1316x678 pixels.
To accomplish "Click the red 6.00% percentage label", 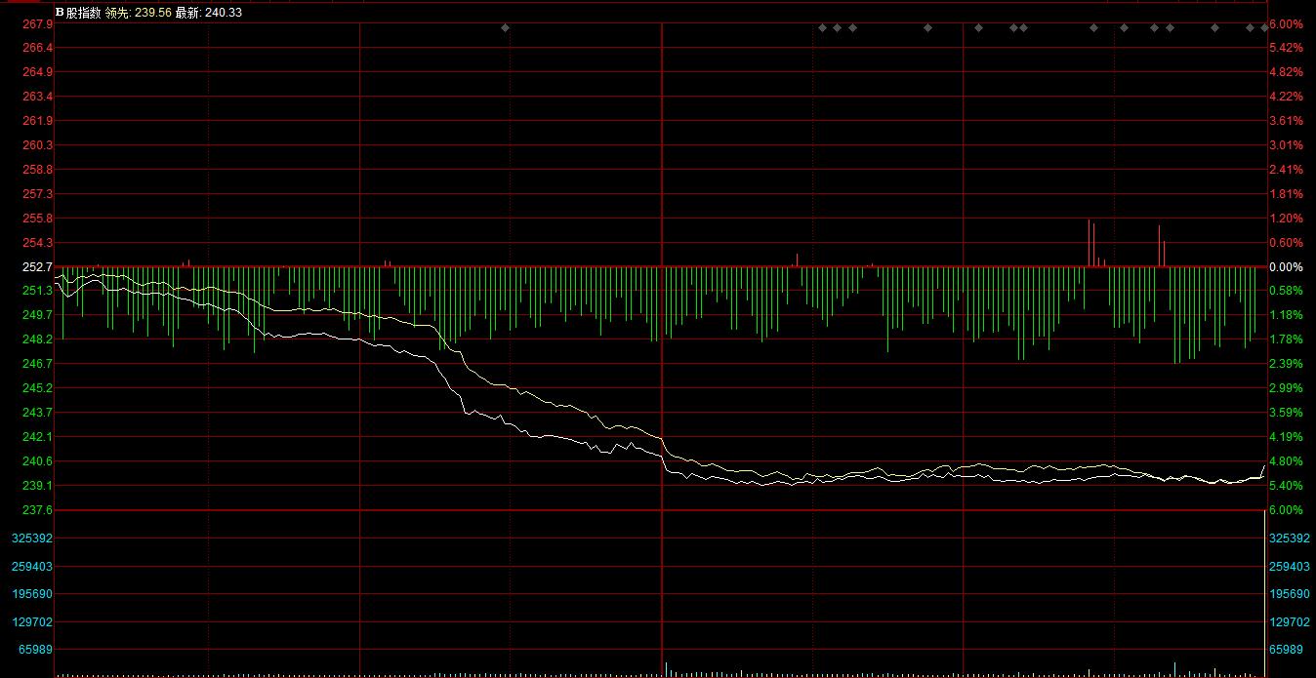I will [x=1286, y=23].
